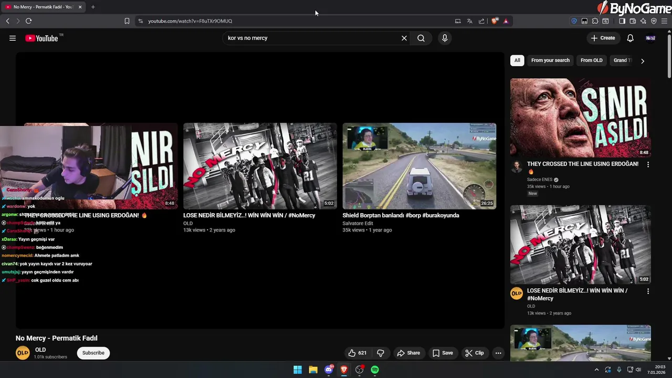Open the OLD channel avatar below video
This screenshot has width=672, height=378.
(x=23, y=353)
